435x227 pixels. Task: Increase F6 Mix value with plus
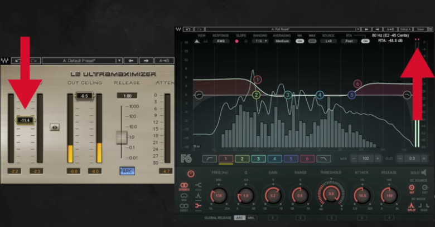378,159
